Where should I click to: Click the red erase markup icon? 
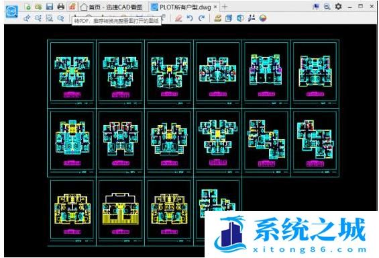click(178, 18)
